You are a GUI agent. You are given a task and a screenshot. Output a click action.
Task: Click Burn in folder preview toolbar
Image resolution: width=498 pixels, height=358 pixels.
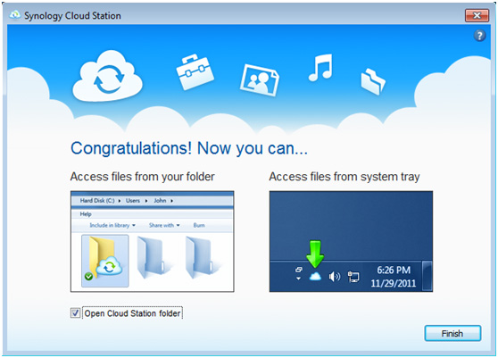tap(199, 225)
